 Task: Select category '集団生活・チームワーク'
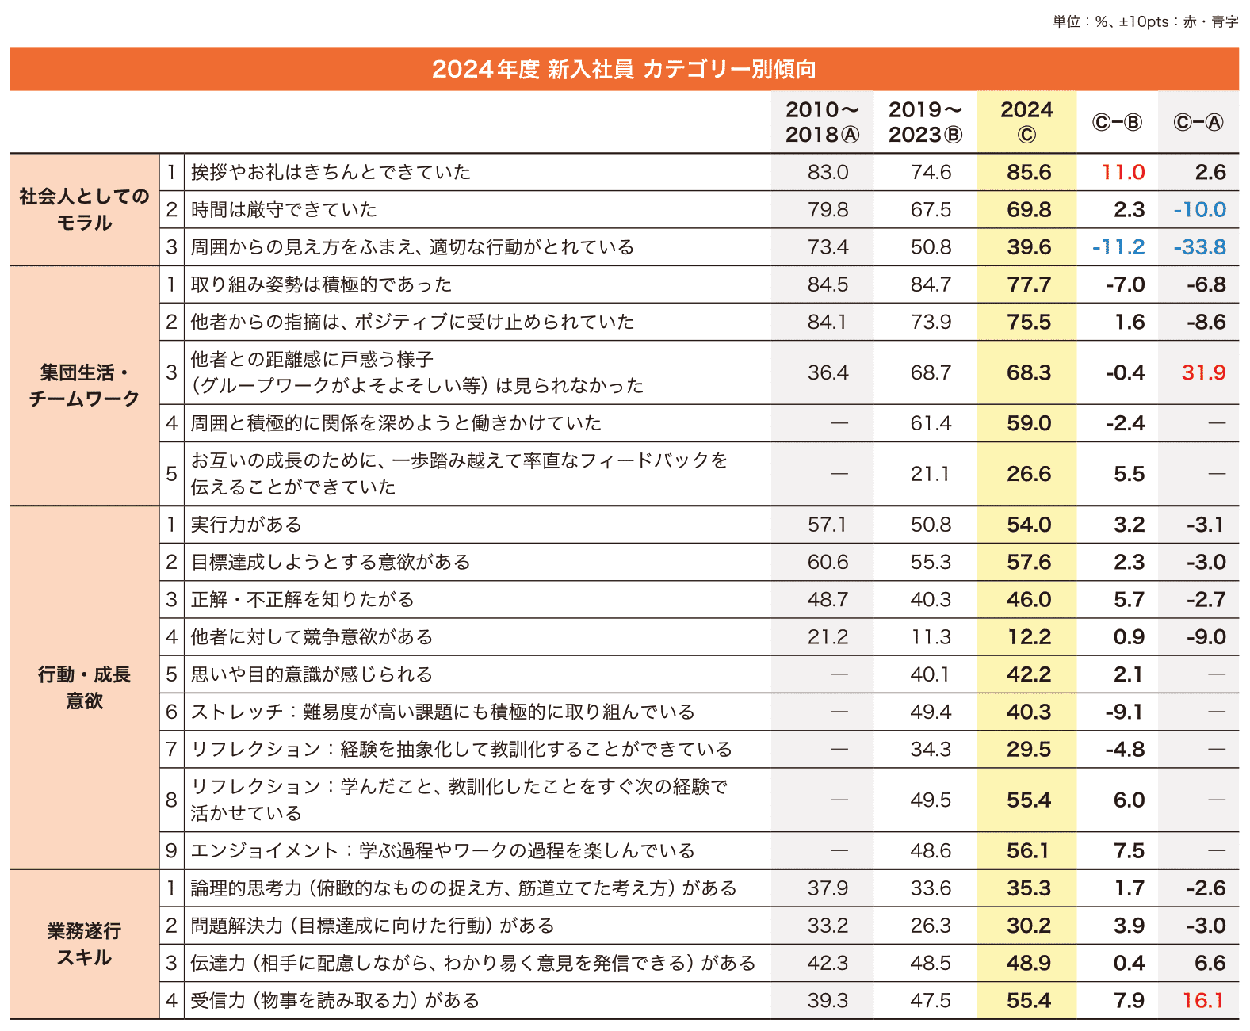click(x=84, y=385)
